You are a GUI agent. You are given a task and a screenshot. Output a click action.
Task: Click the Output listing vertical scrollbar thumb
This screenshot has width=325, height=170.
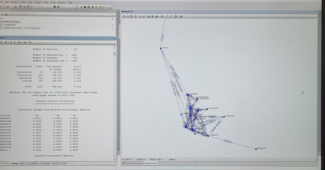click(x=114, y=54)
